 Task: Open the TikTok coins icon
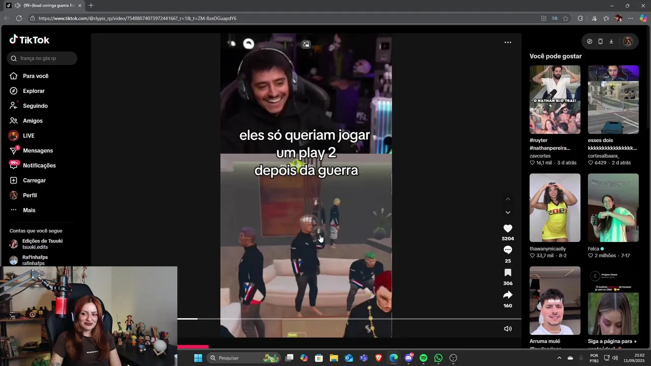[589, 42]
